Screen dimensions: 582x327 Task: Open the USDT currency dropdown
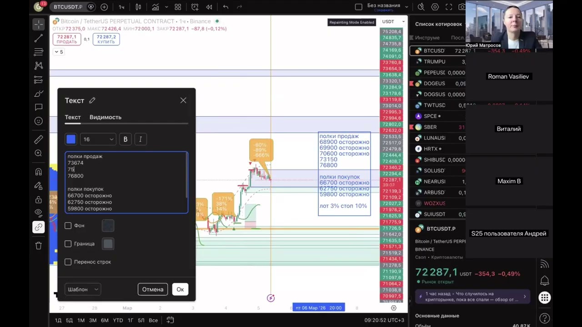tap(394, 22)
